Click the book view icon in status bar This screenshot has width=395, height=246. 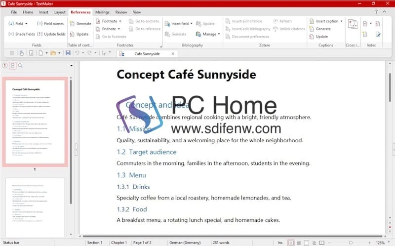[x=322, y=243]
